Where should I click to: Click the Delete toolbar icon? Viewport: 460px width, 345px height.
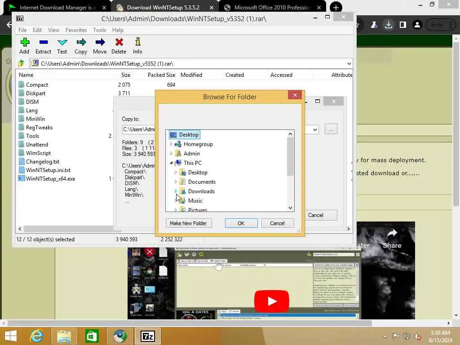[x=119, y=46]
